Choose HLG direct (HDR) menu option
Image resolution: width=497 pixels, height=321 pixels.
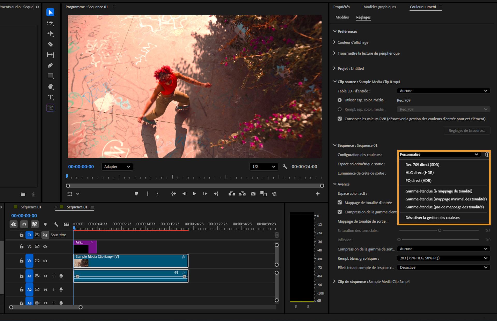pyautogui.click(x=419, y=172)
